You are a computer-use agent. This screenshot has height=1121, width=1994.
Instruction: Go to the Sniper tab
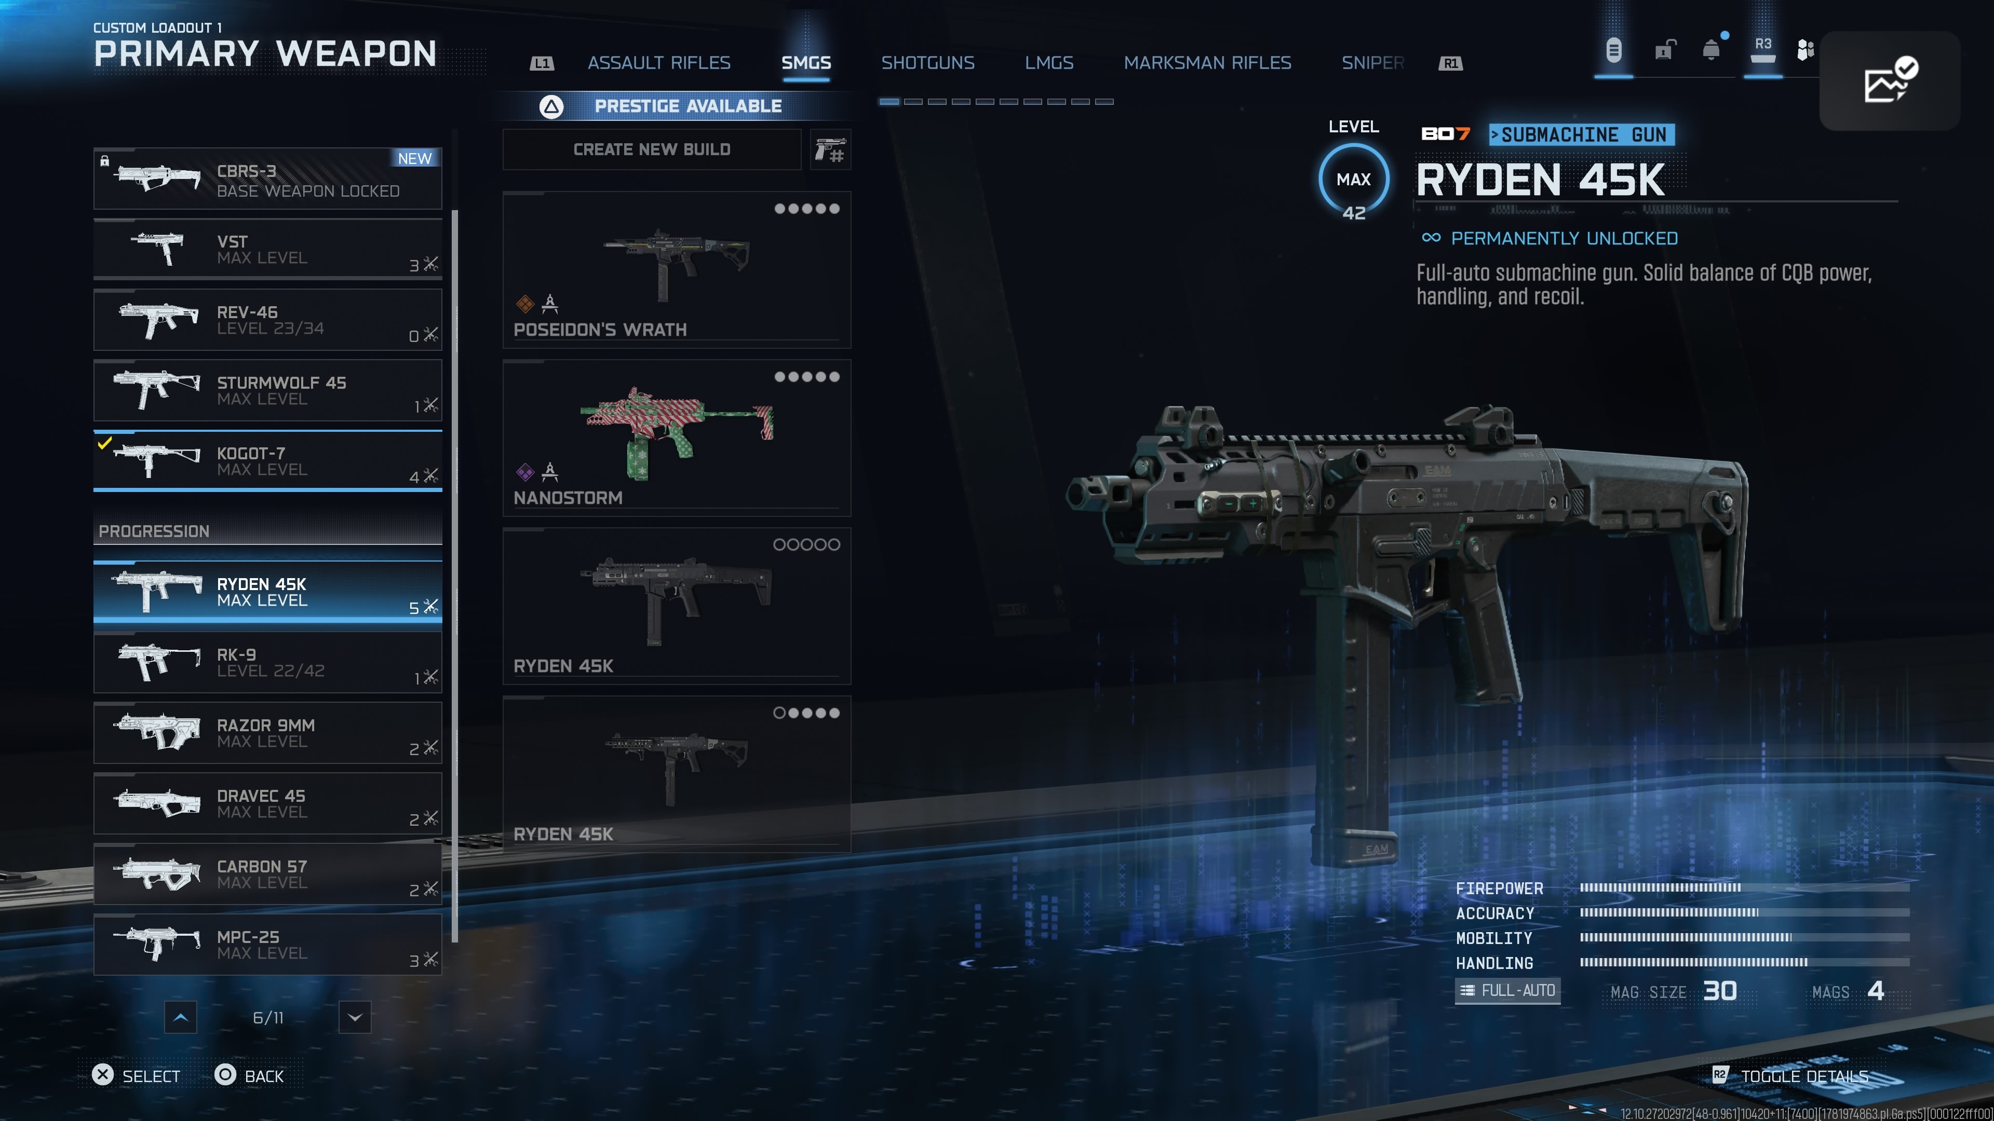(1372, 63)
